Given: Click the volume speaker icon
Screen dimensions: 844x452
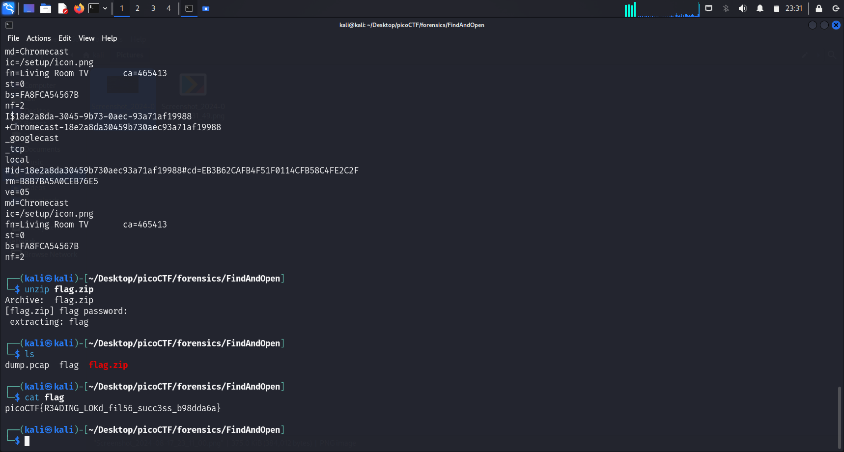Looking at the screenshot, I should click(x=742, y=8).
